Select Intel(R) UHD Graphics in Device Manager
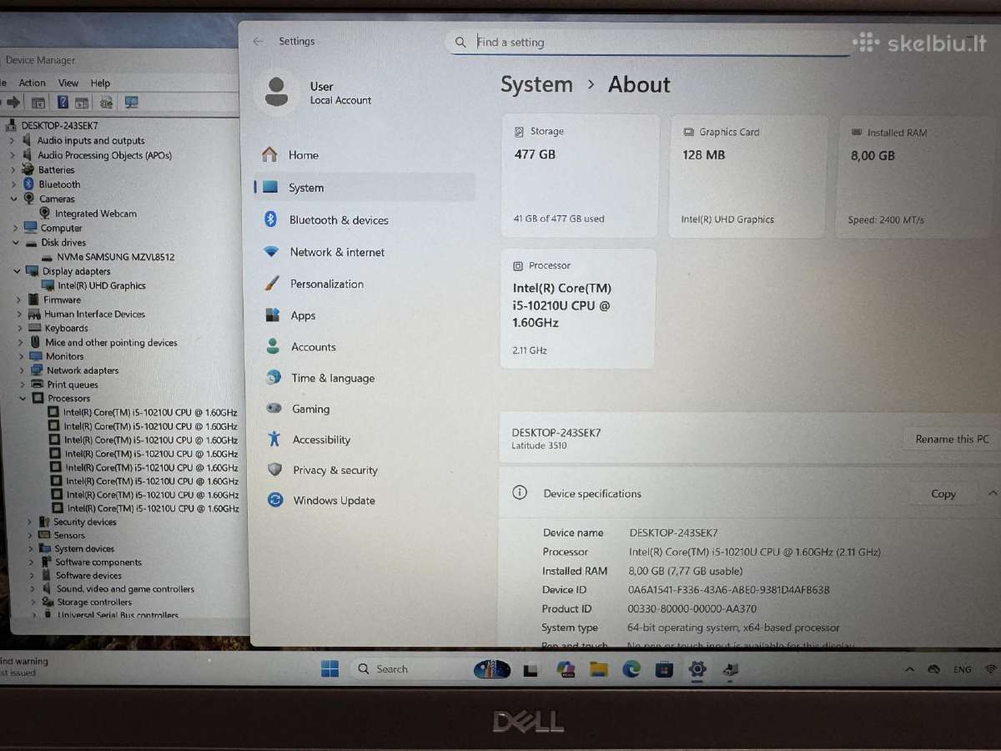This screenshot has width=1001, height=751. pos(102,285)
